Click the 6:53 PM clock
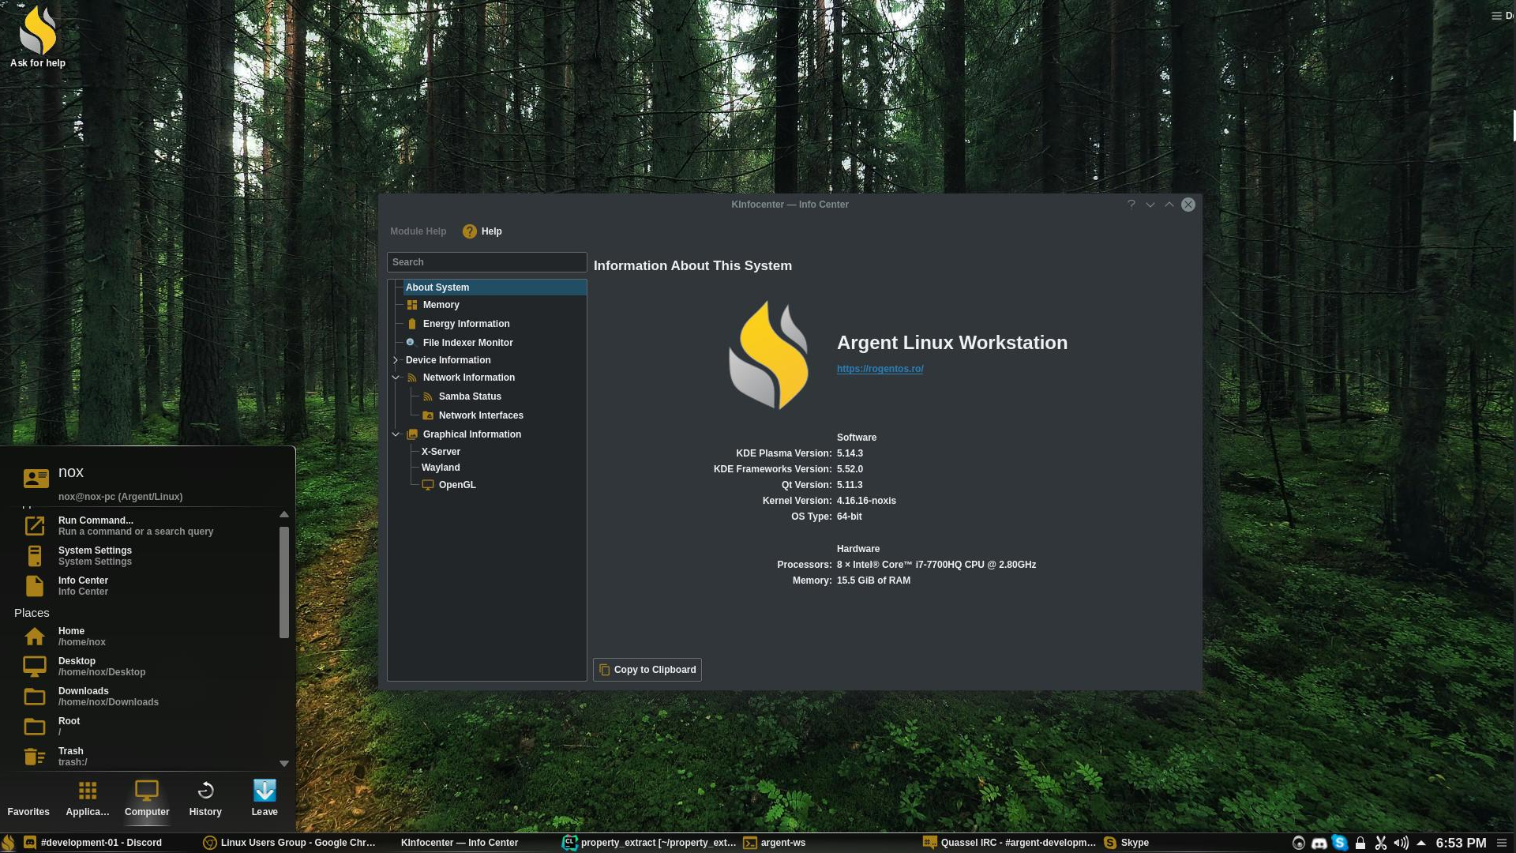The image size is (1516, 853). click(1461, 843)
